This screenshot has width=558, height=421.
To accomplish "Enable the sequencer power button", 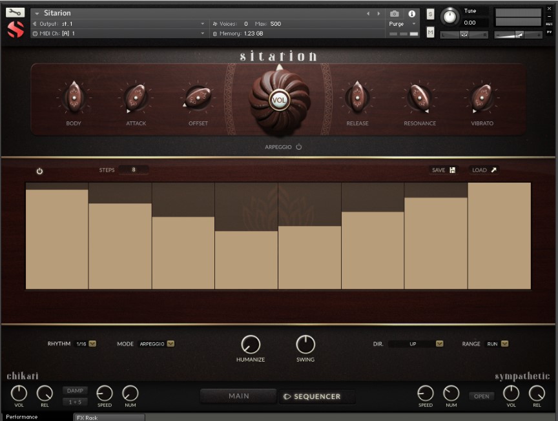I will tap(39, 170).
